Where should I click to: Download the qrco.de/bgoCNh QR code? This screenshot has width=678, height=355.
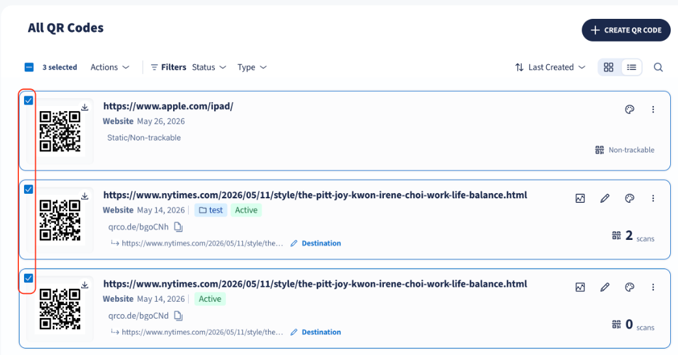[x=85, y=196]
